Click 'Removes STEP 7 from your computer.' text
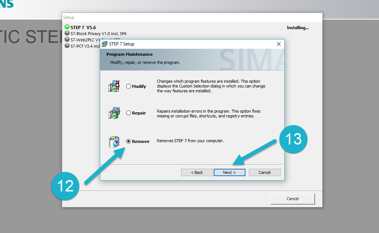Screen dimensions: 379x233 click(190, 141)
